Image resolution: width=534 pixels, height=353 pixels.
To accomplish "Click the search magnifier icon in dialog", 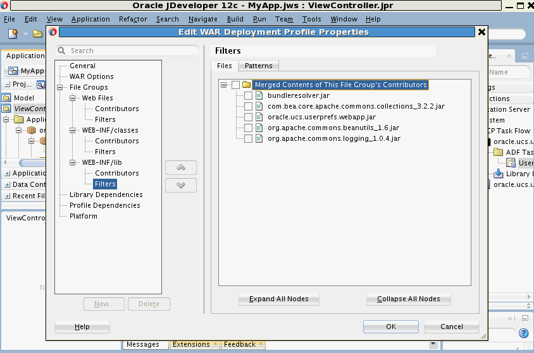I will (x=61, y=51).
